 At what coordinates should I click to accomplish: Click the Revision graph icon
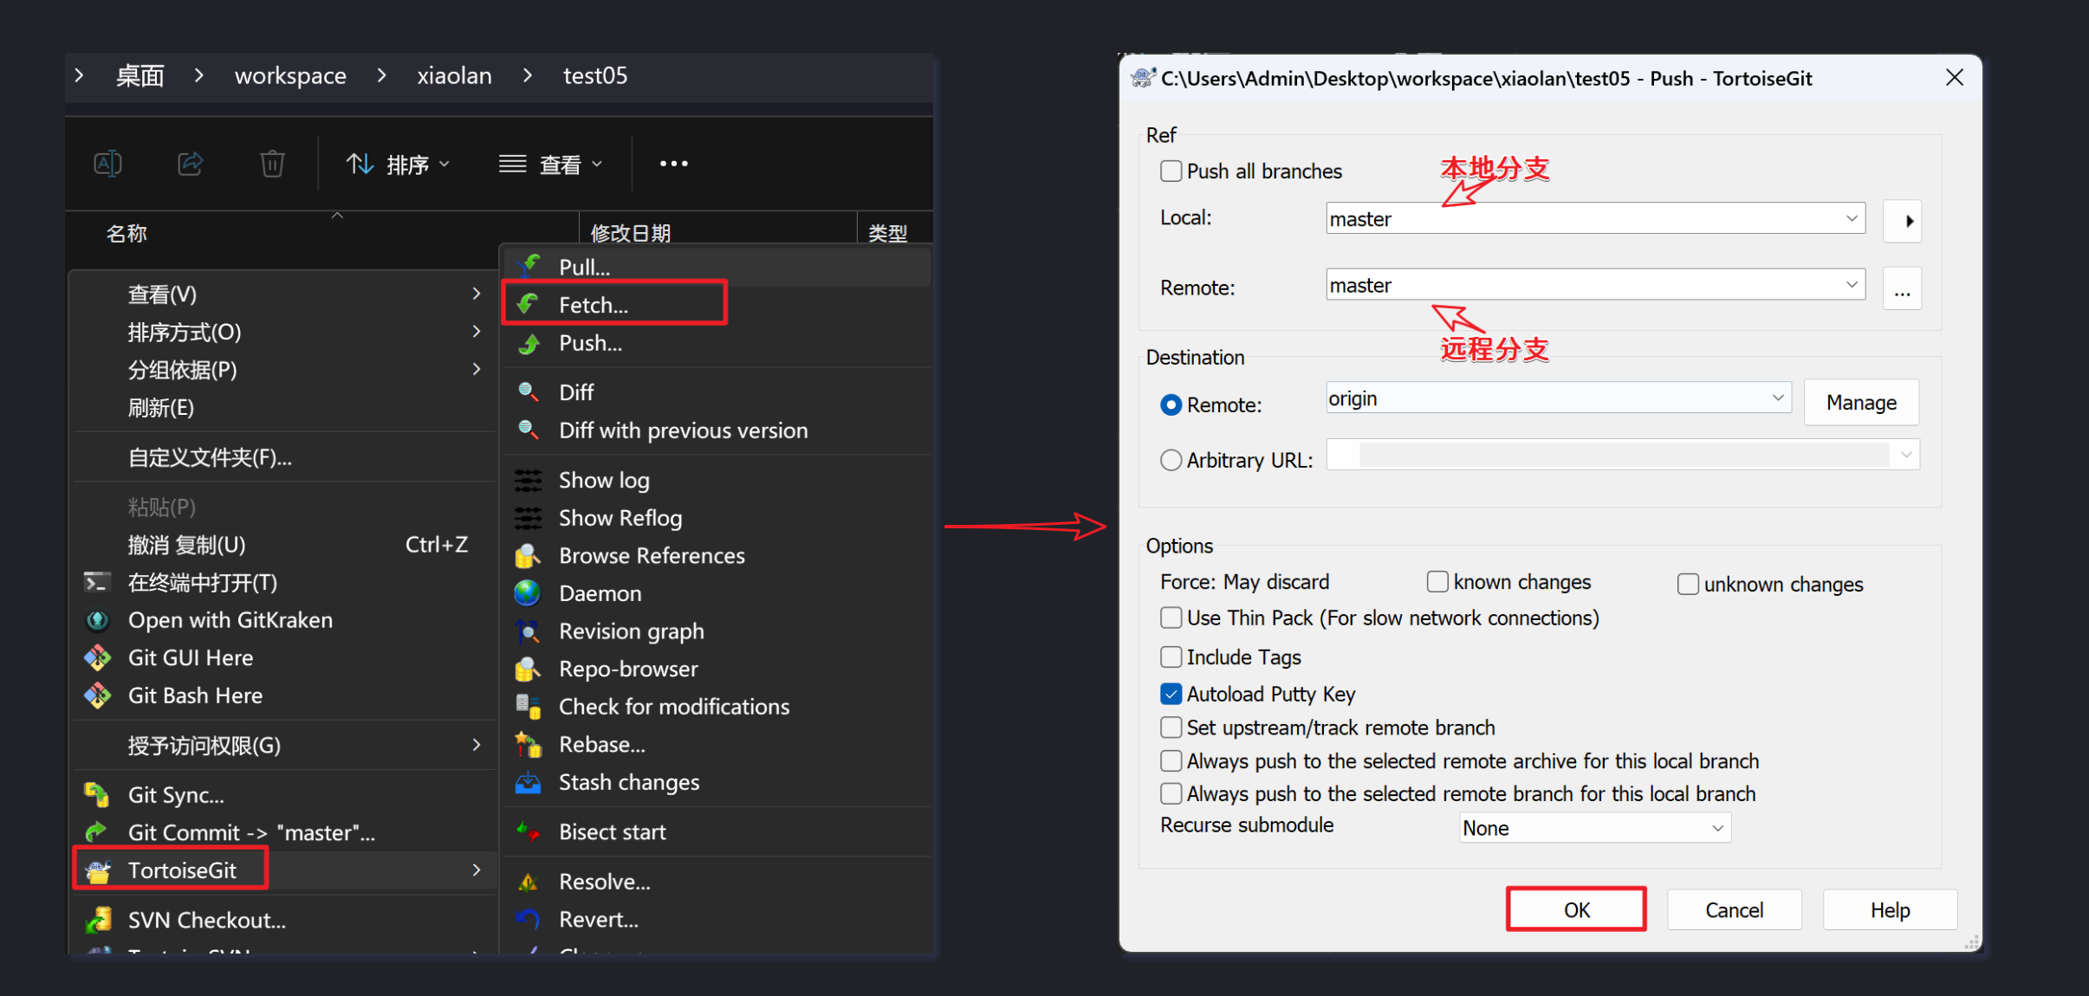tap(528, 631)
